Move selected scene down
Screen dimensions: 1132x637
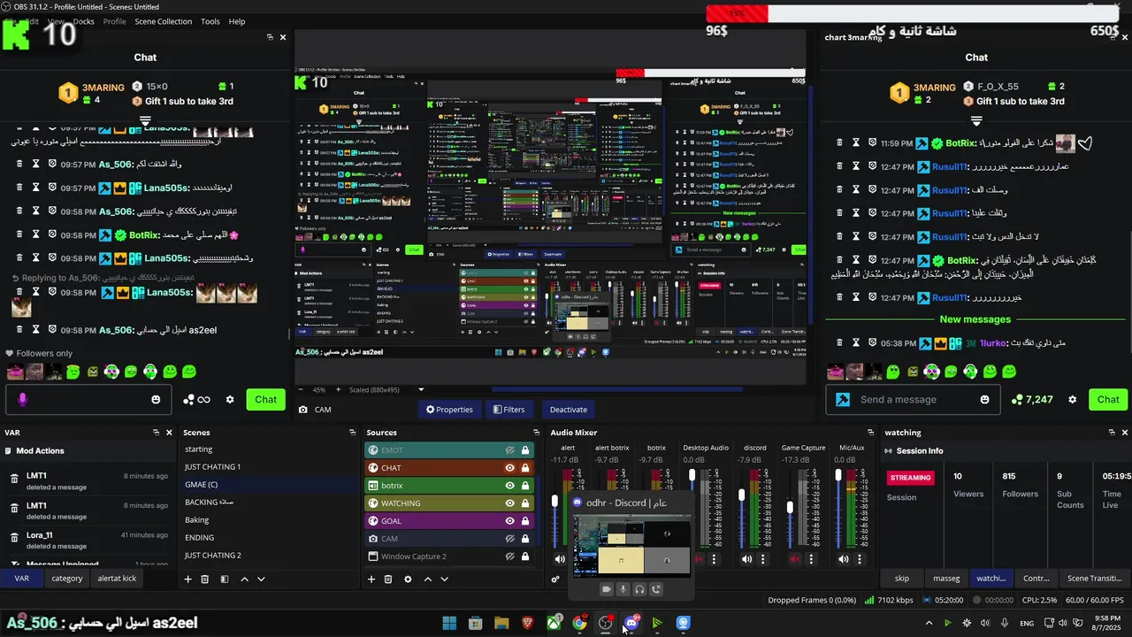pos(261,579)
